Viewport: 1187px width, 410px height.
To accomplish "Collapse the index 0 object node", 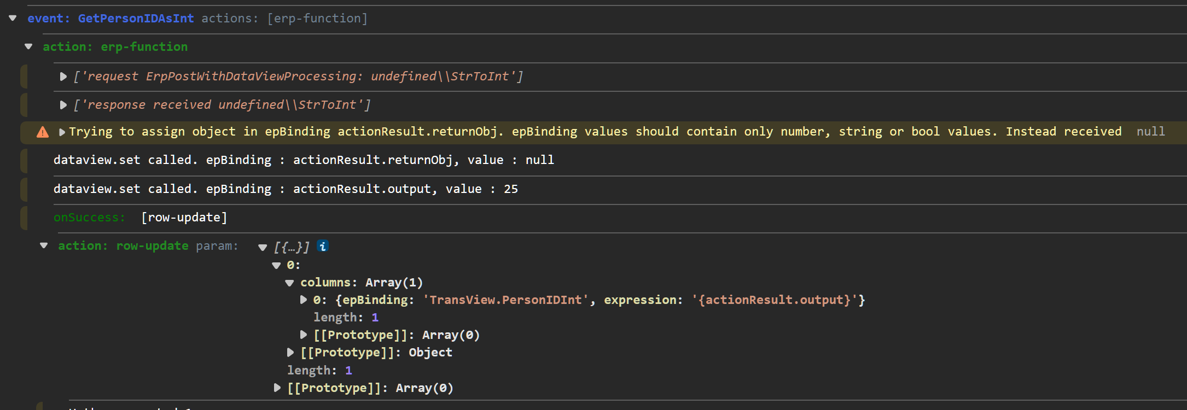I will pyautogui.click(x=276, y=265).
